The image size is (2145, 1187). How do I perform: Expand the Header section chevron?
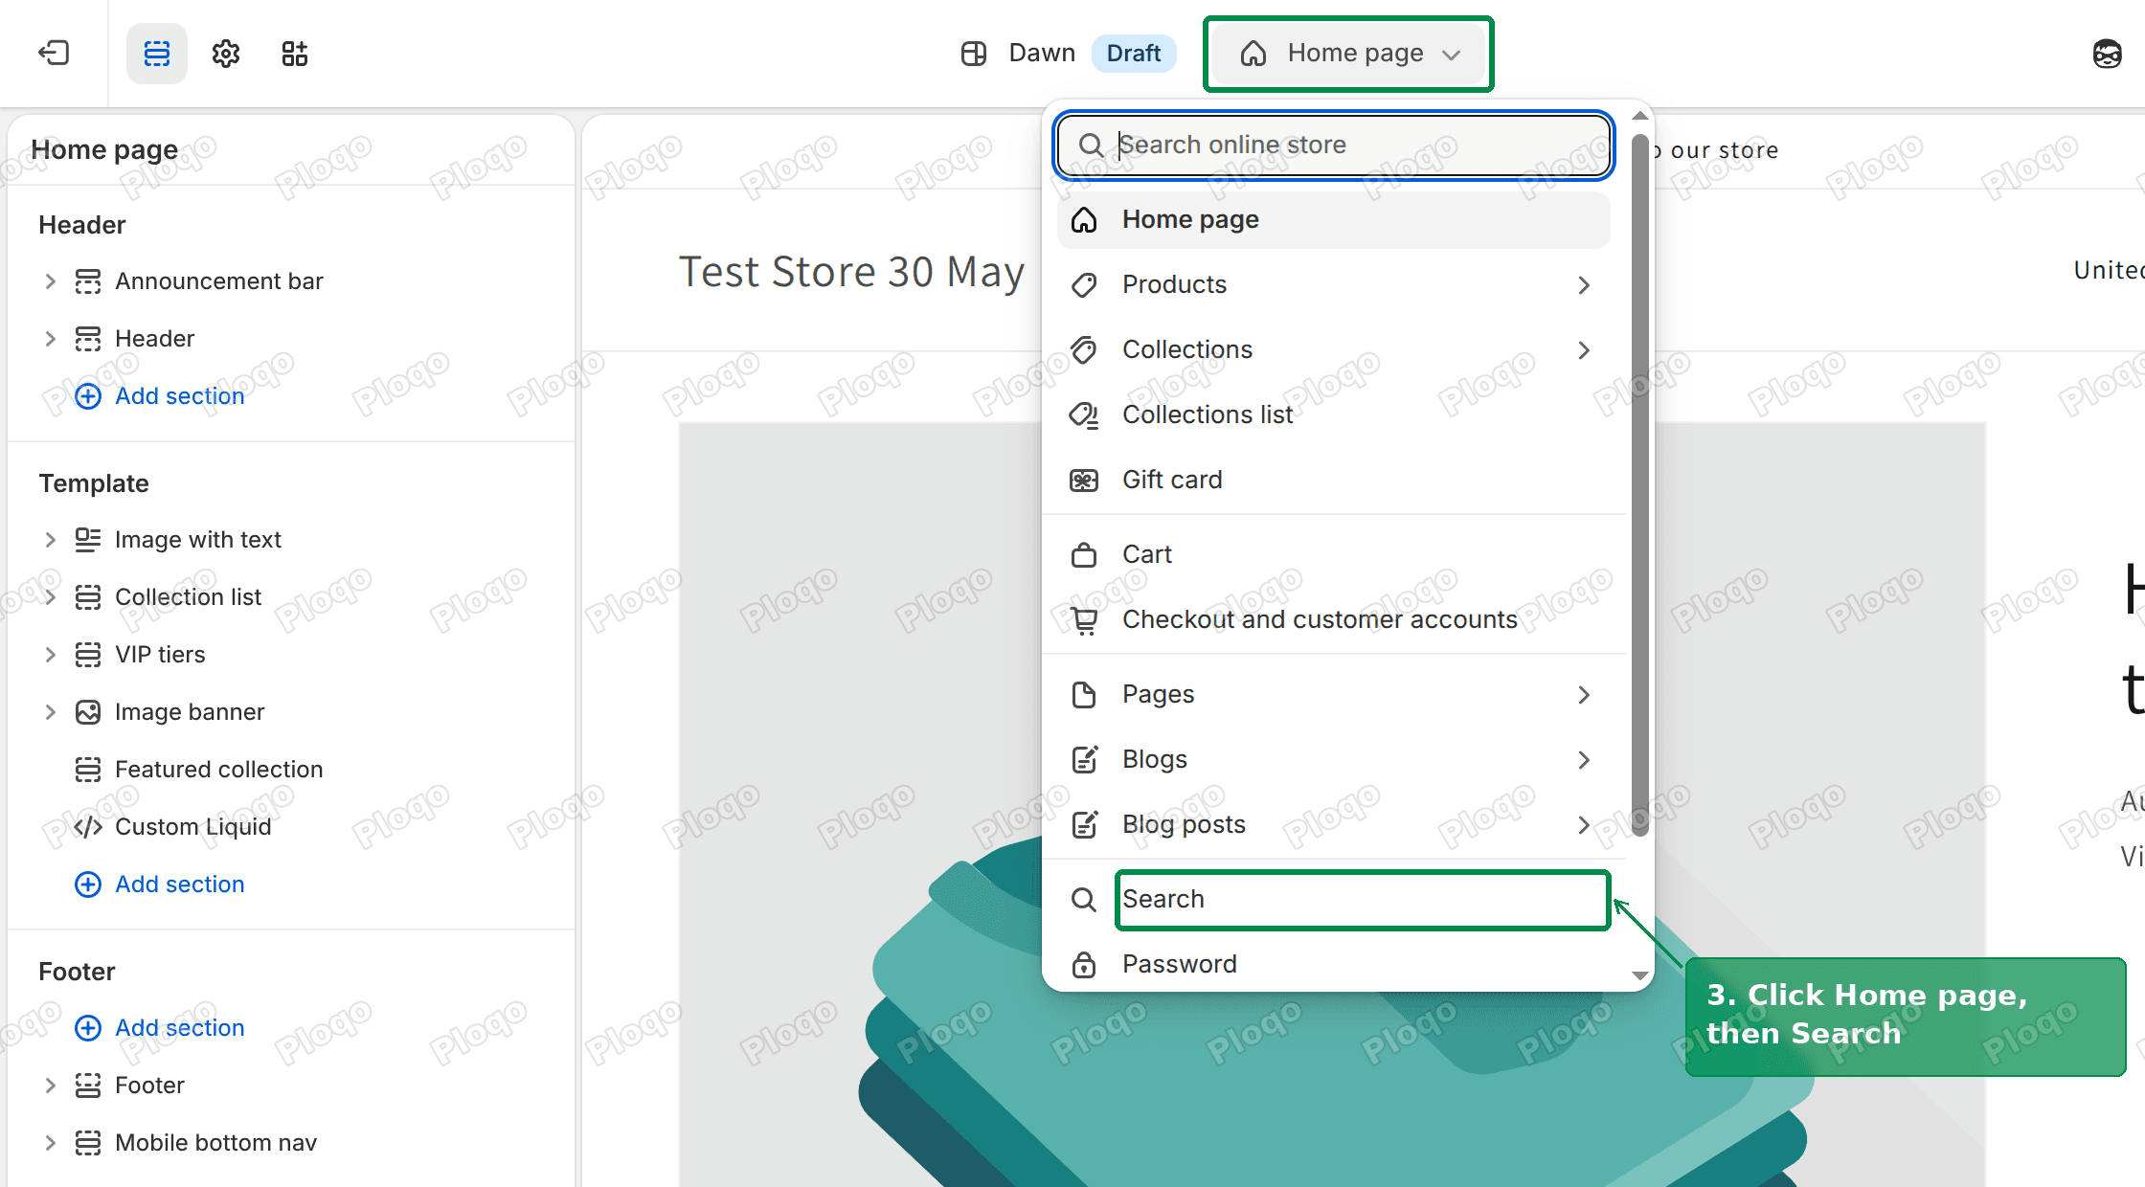51,339
